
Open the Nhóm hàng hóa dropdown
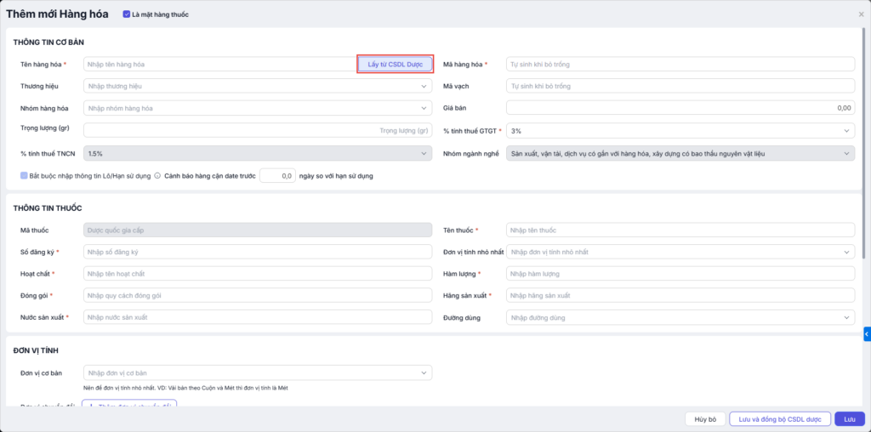(x=425, y=108)
